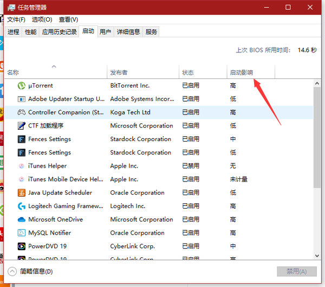
Task: Click the MySQL Notifier icon
Action: 22,233
